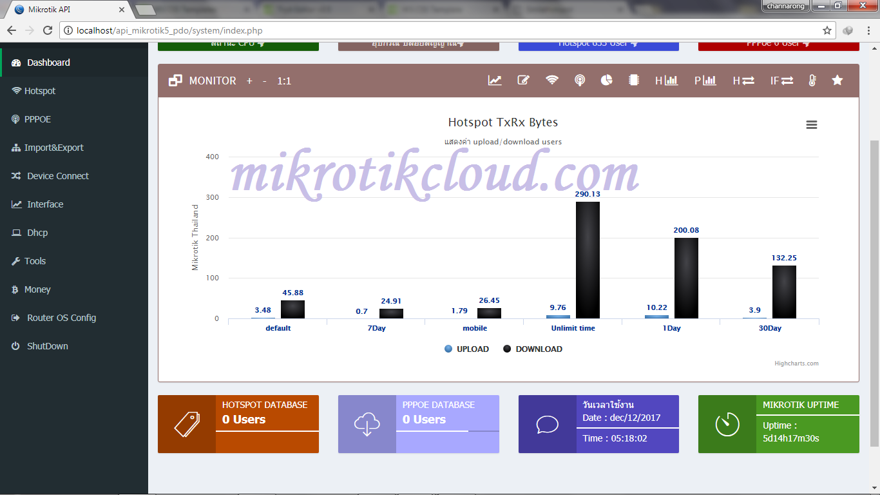The width and height of the screenshot is (880, 495).
Task: Click the speech bubble icon on date card
Action: tap(548, 424)
